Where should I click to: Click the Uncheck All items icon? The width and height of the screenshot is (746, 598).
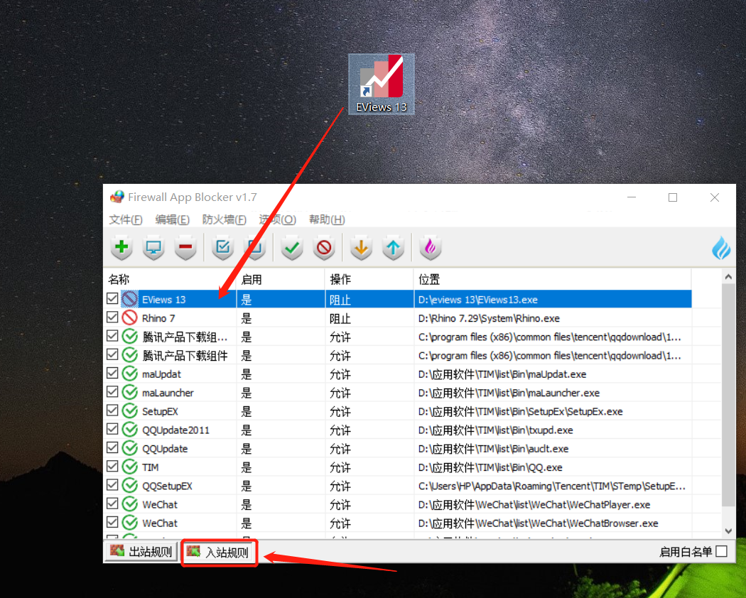coord(254,247)
